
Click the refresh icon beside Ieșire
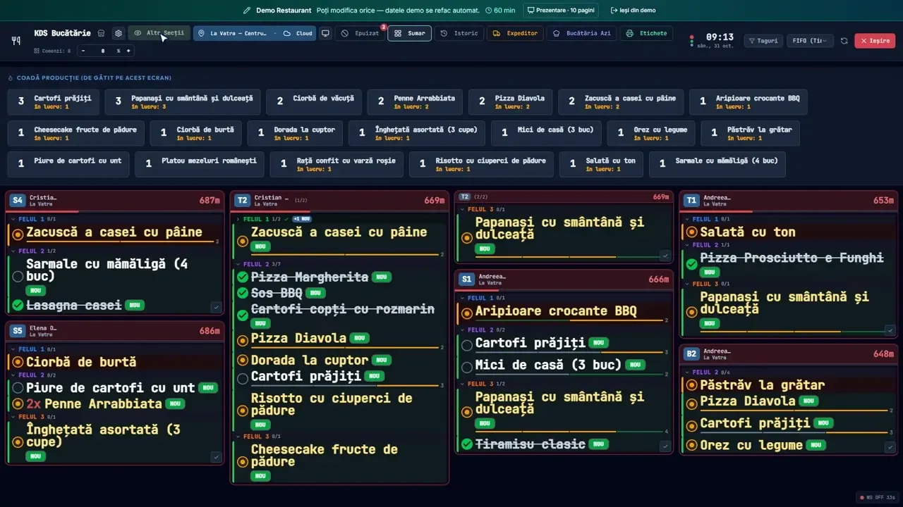(844, 41)
